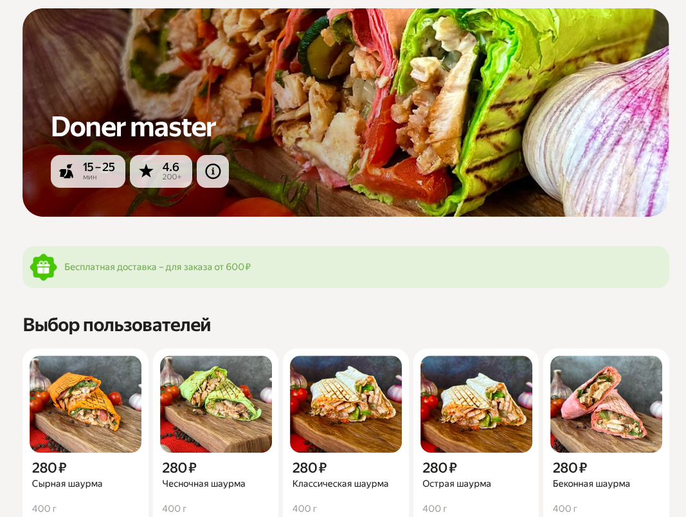Open the 15–25 мин delivery badge

pyautogui.click(x=88, y=172)
